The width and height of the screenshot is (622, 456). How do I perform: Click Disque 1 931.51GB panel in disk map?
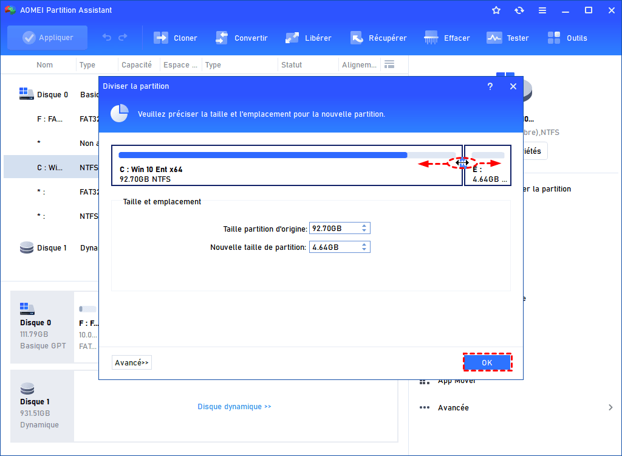pyautogui.click(x=42, y=406)
